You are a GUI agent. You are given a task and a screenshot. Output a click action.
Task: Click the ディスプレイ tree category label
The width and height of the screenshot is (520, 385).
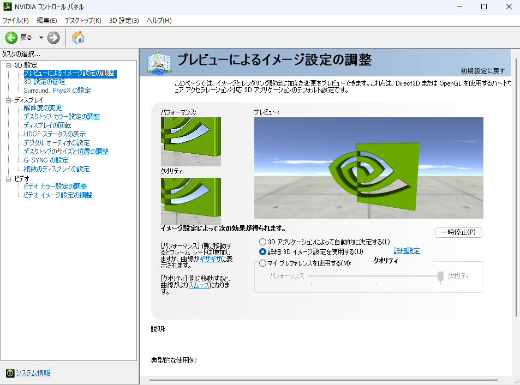click(x=28, y=100)
